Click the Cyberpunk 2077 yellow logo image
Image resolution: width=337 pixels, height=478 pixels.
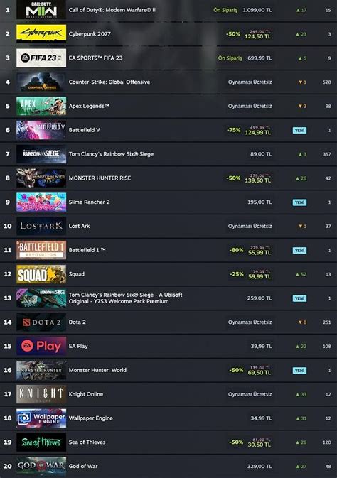point(41,33)
